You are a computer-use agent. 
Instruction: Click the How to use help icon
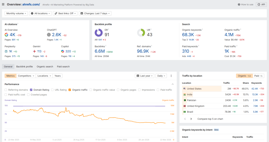click(x=239, y=4)
